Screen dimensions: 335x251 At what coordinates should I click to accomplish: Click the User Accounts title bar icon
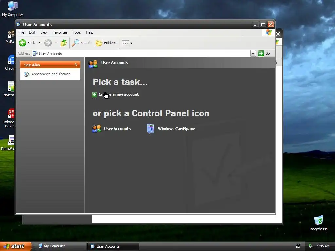click(x=19, y=24)
